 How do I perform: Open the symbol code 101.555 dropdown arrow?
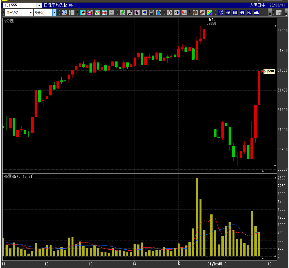(39, 5)
